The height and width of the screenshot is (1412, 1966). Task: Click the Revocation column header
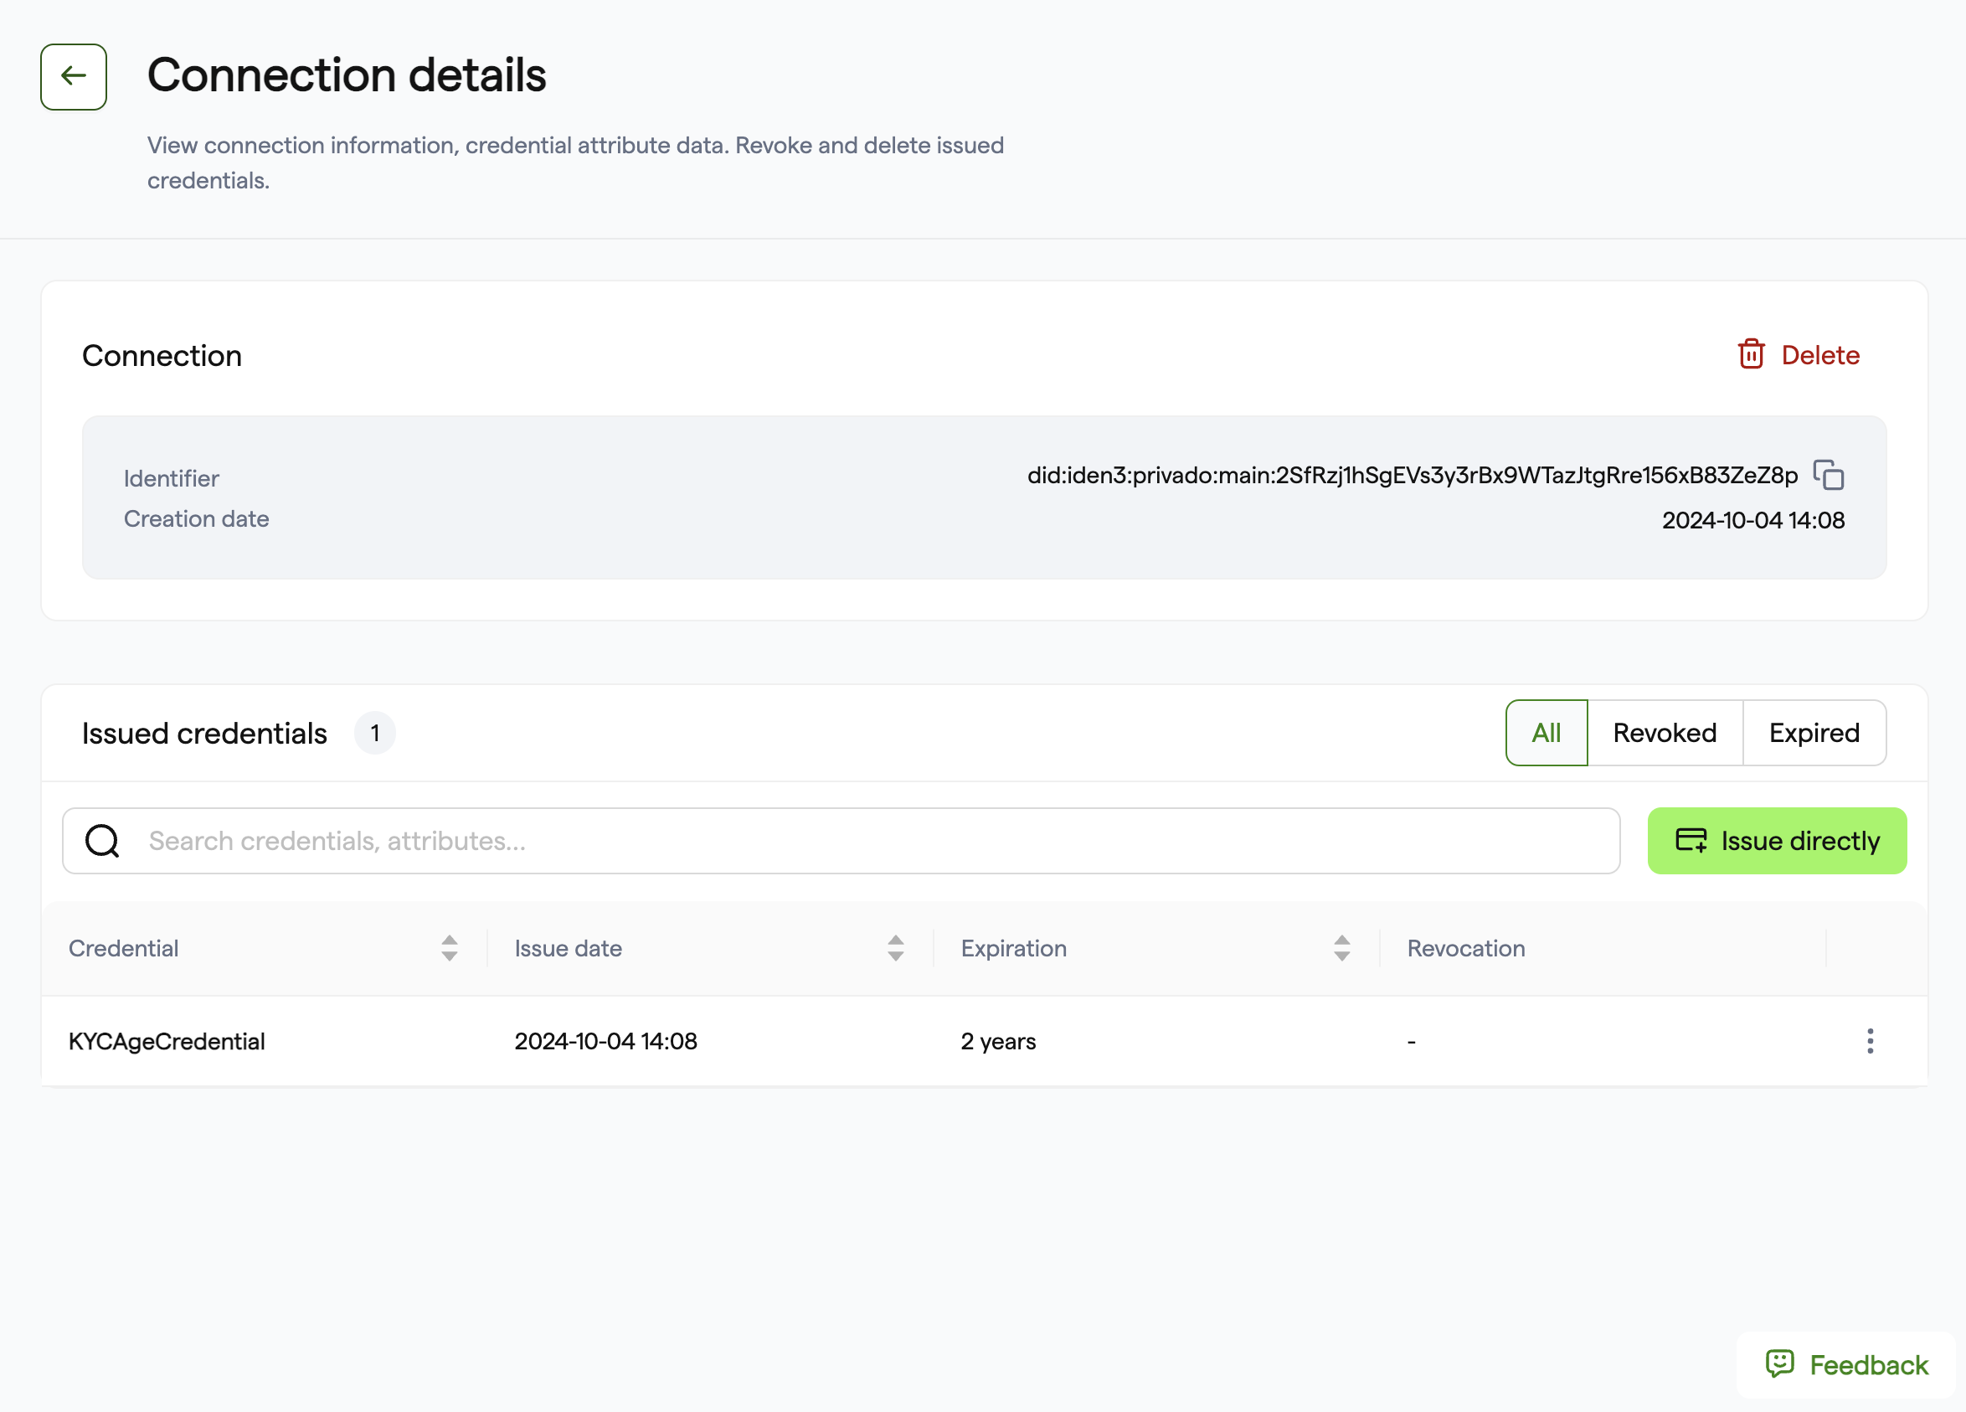coord(1466,948)
